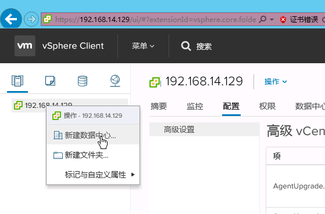This screenshot has width=325, height=214.
Task: Click the page title 192.168.14.129
Action: coord(204,81)
